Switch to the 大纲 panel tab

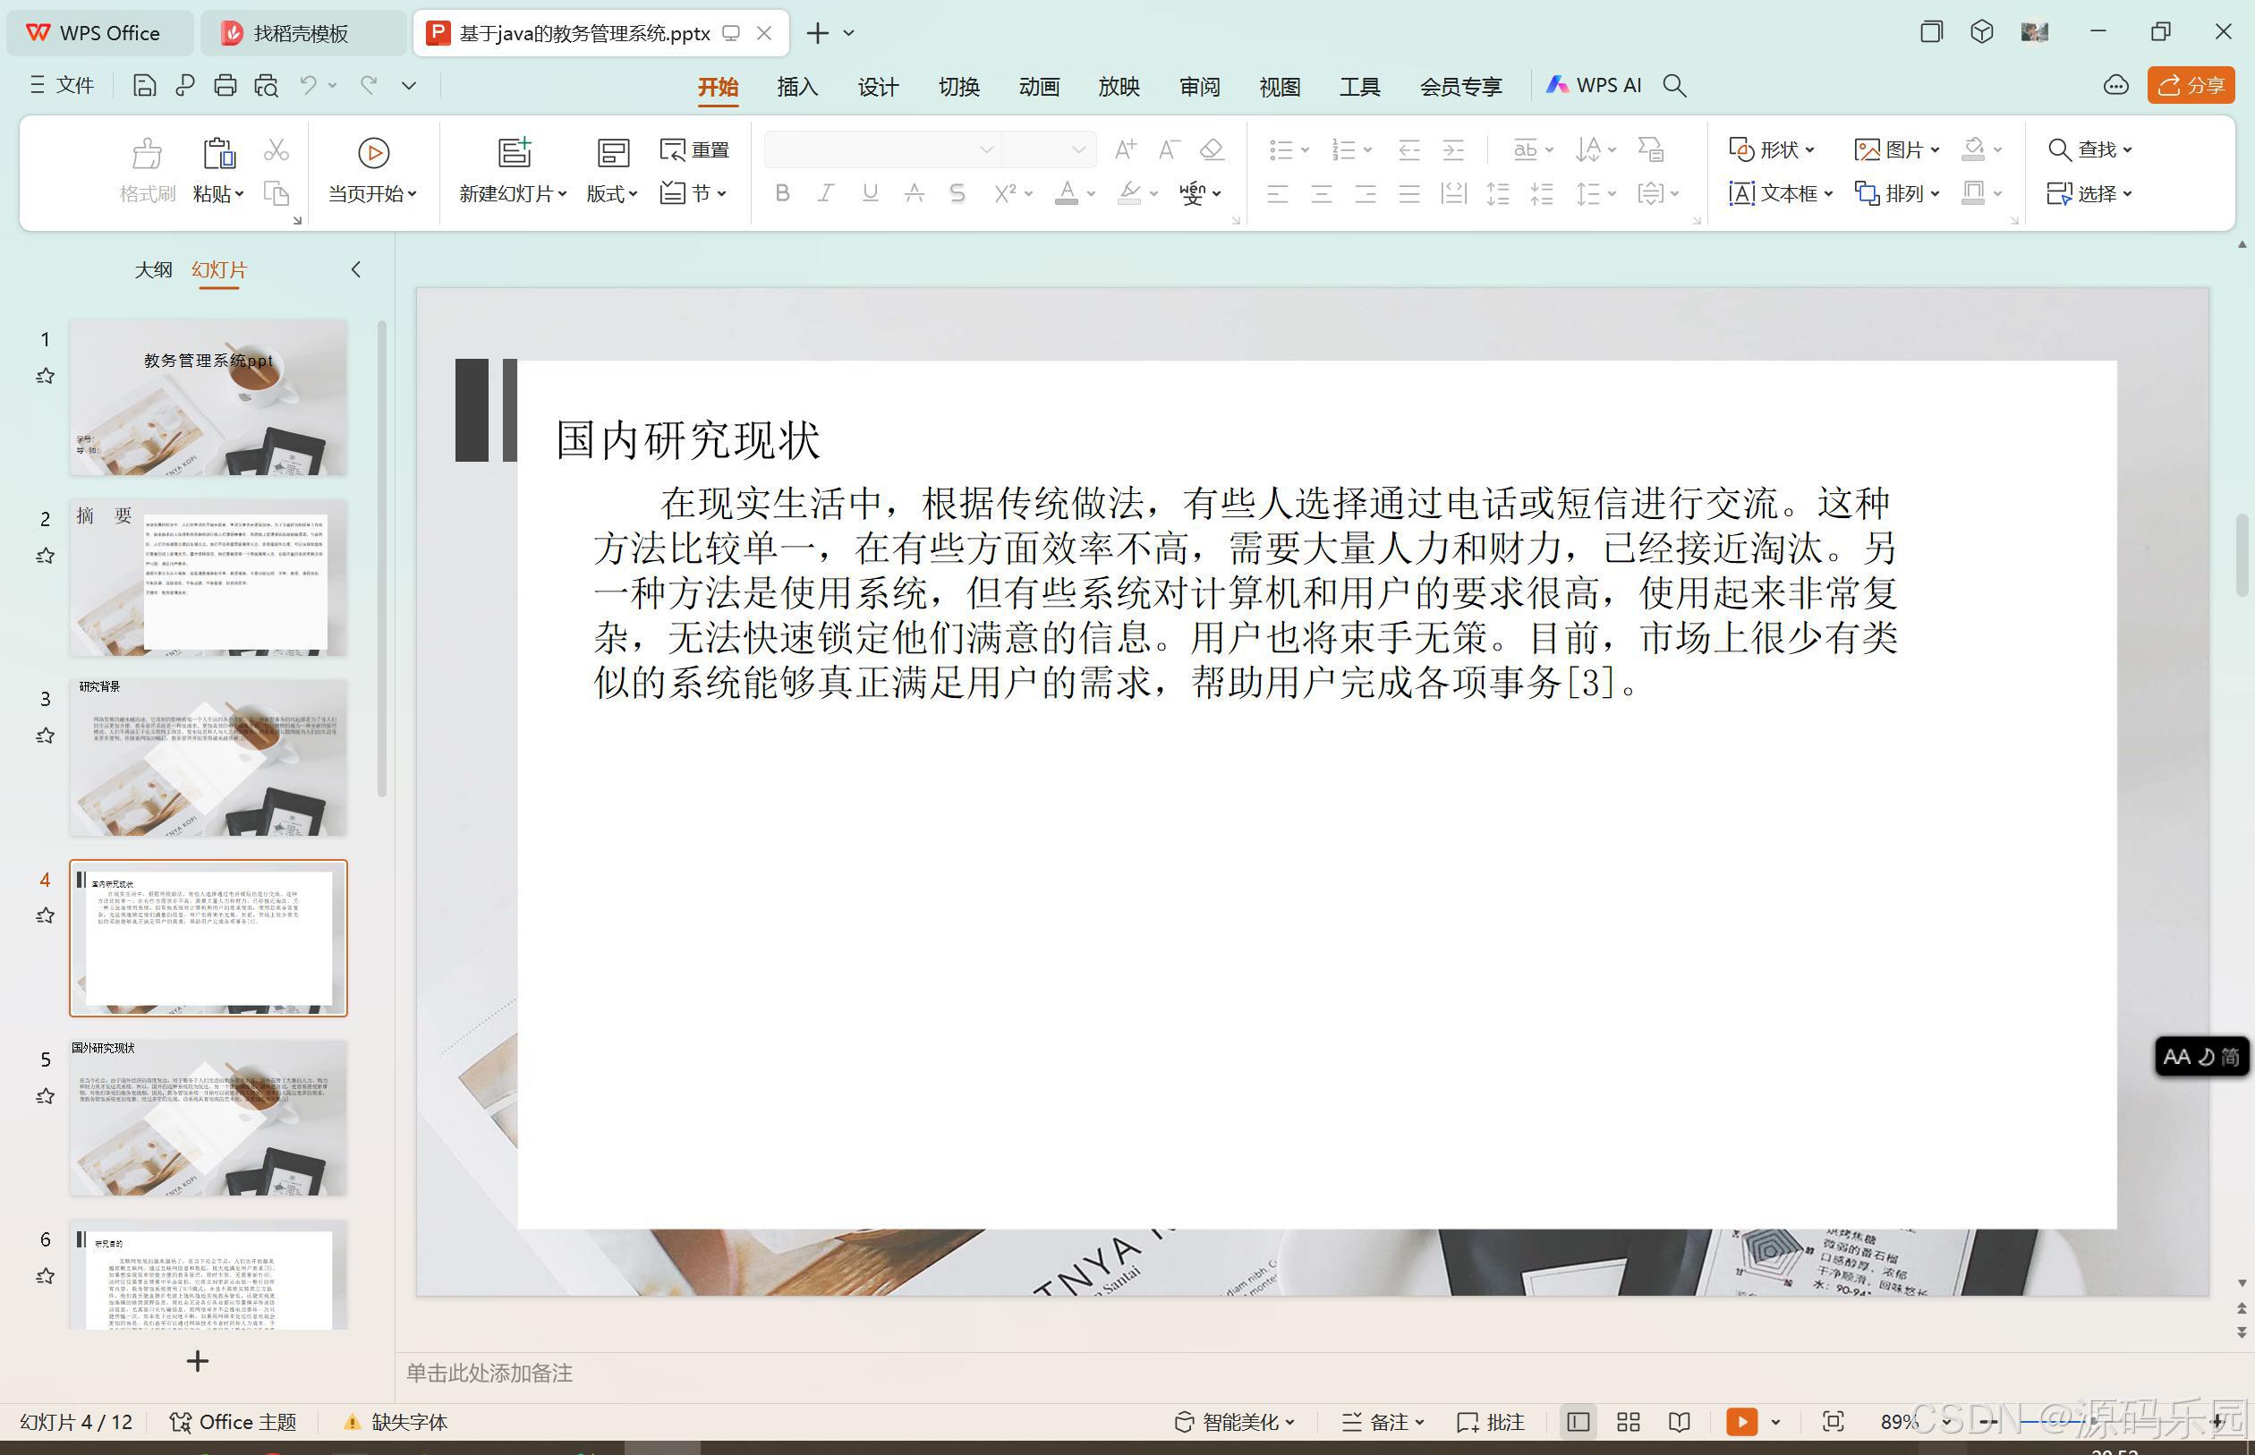pos(154,269)
